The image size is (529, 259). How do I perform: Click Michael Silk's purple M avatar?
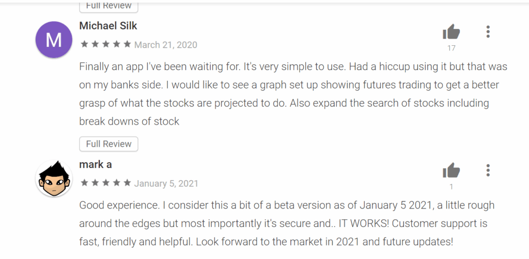pyautogui.click(x=53, y=40)
